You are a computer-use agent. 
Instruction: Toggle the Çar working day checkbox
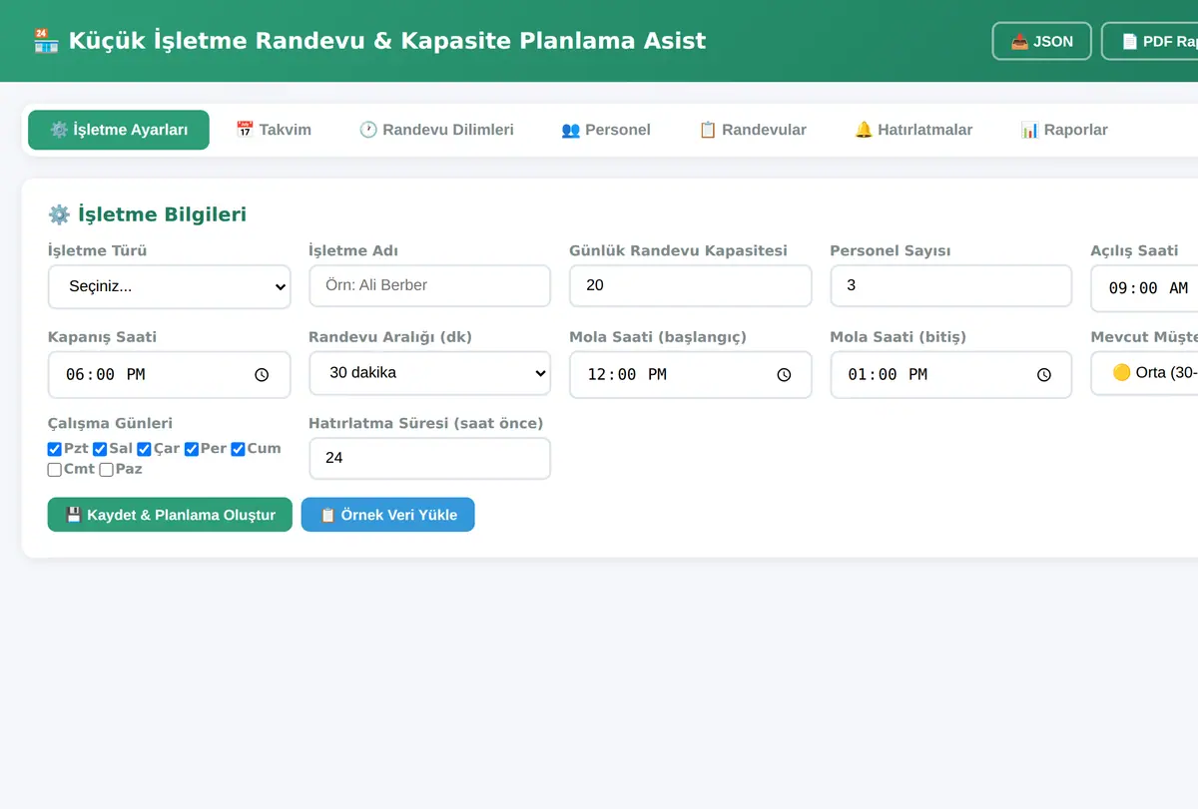coord(144,450)
